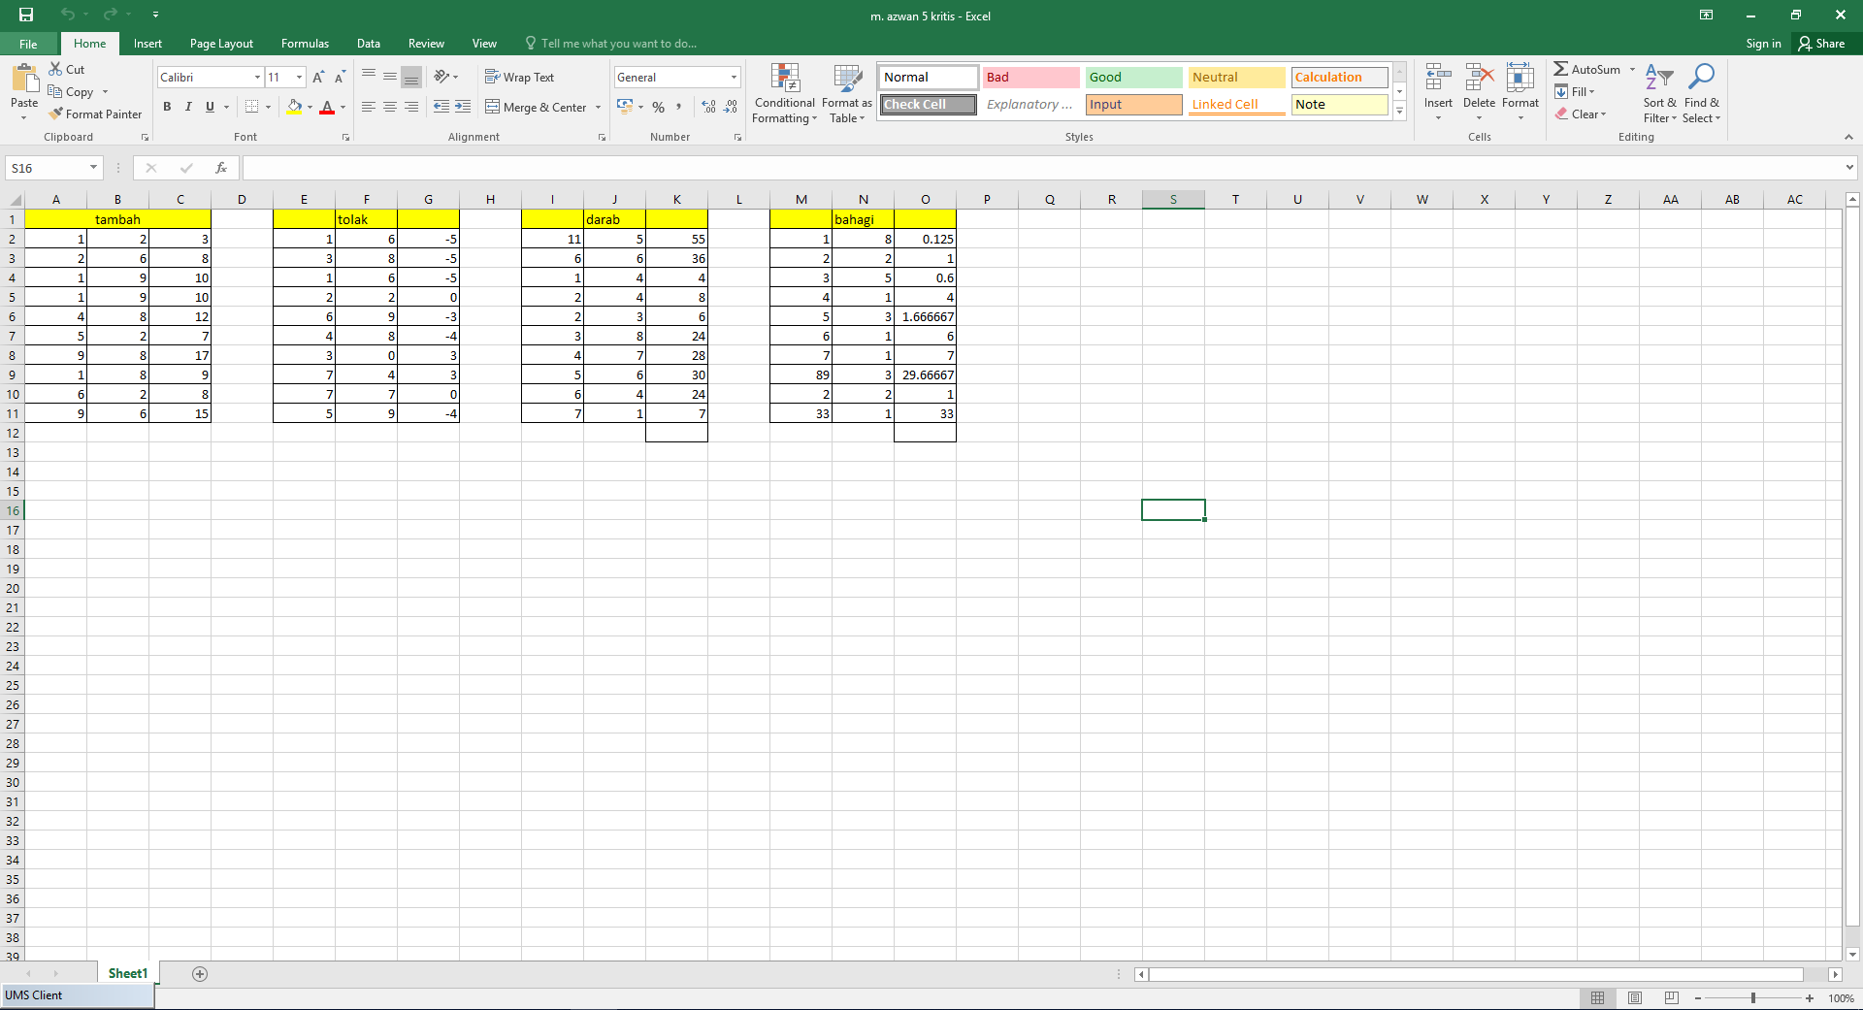Toggle Wrap Text for selected cell

point(520,78)
